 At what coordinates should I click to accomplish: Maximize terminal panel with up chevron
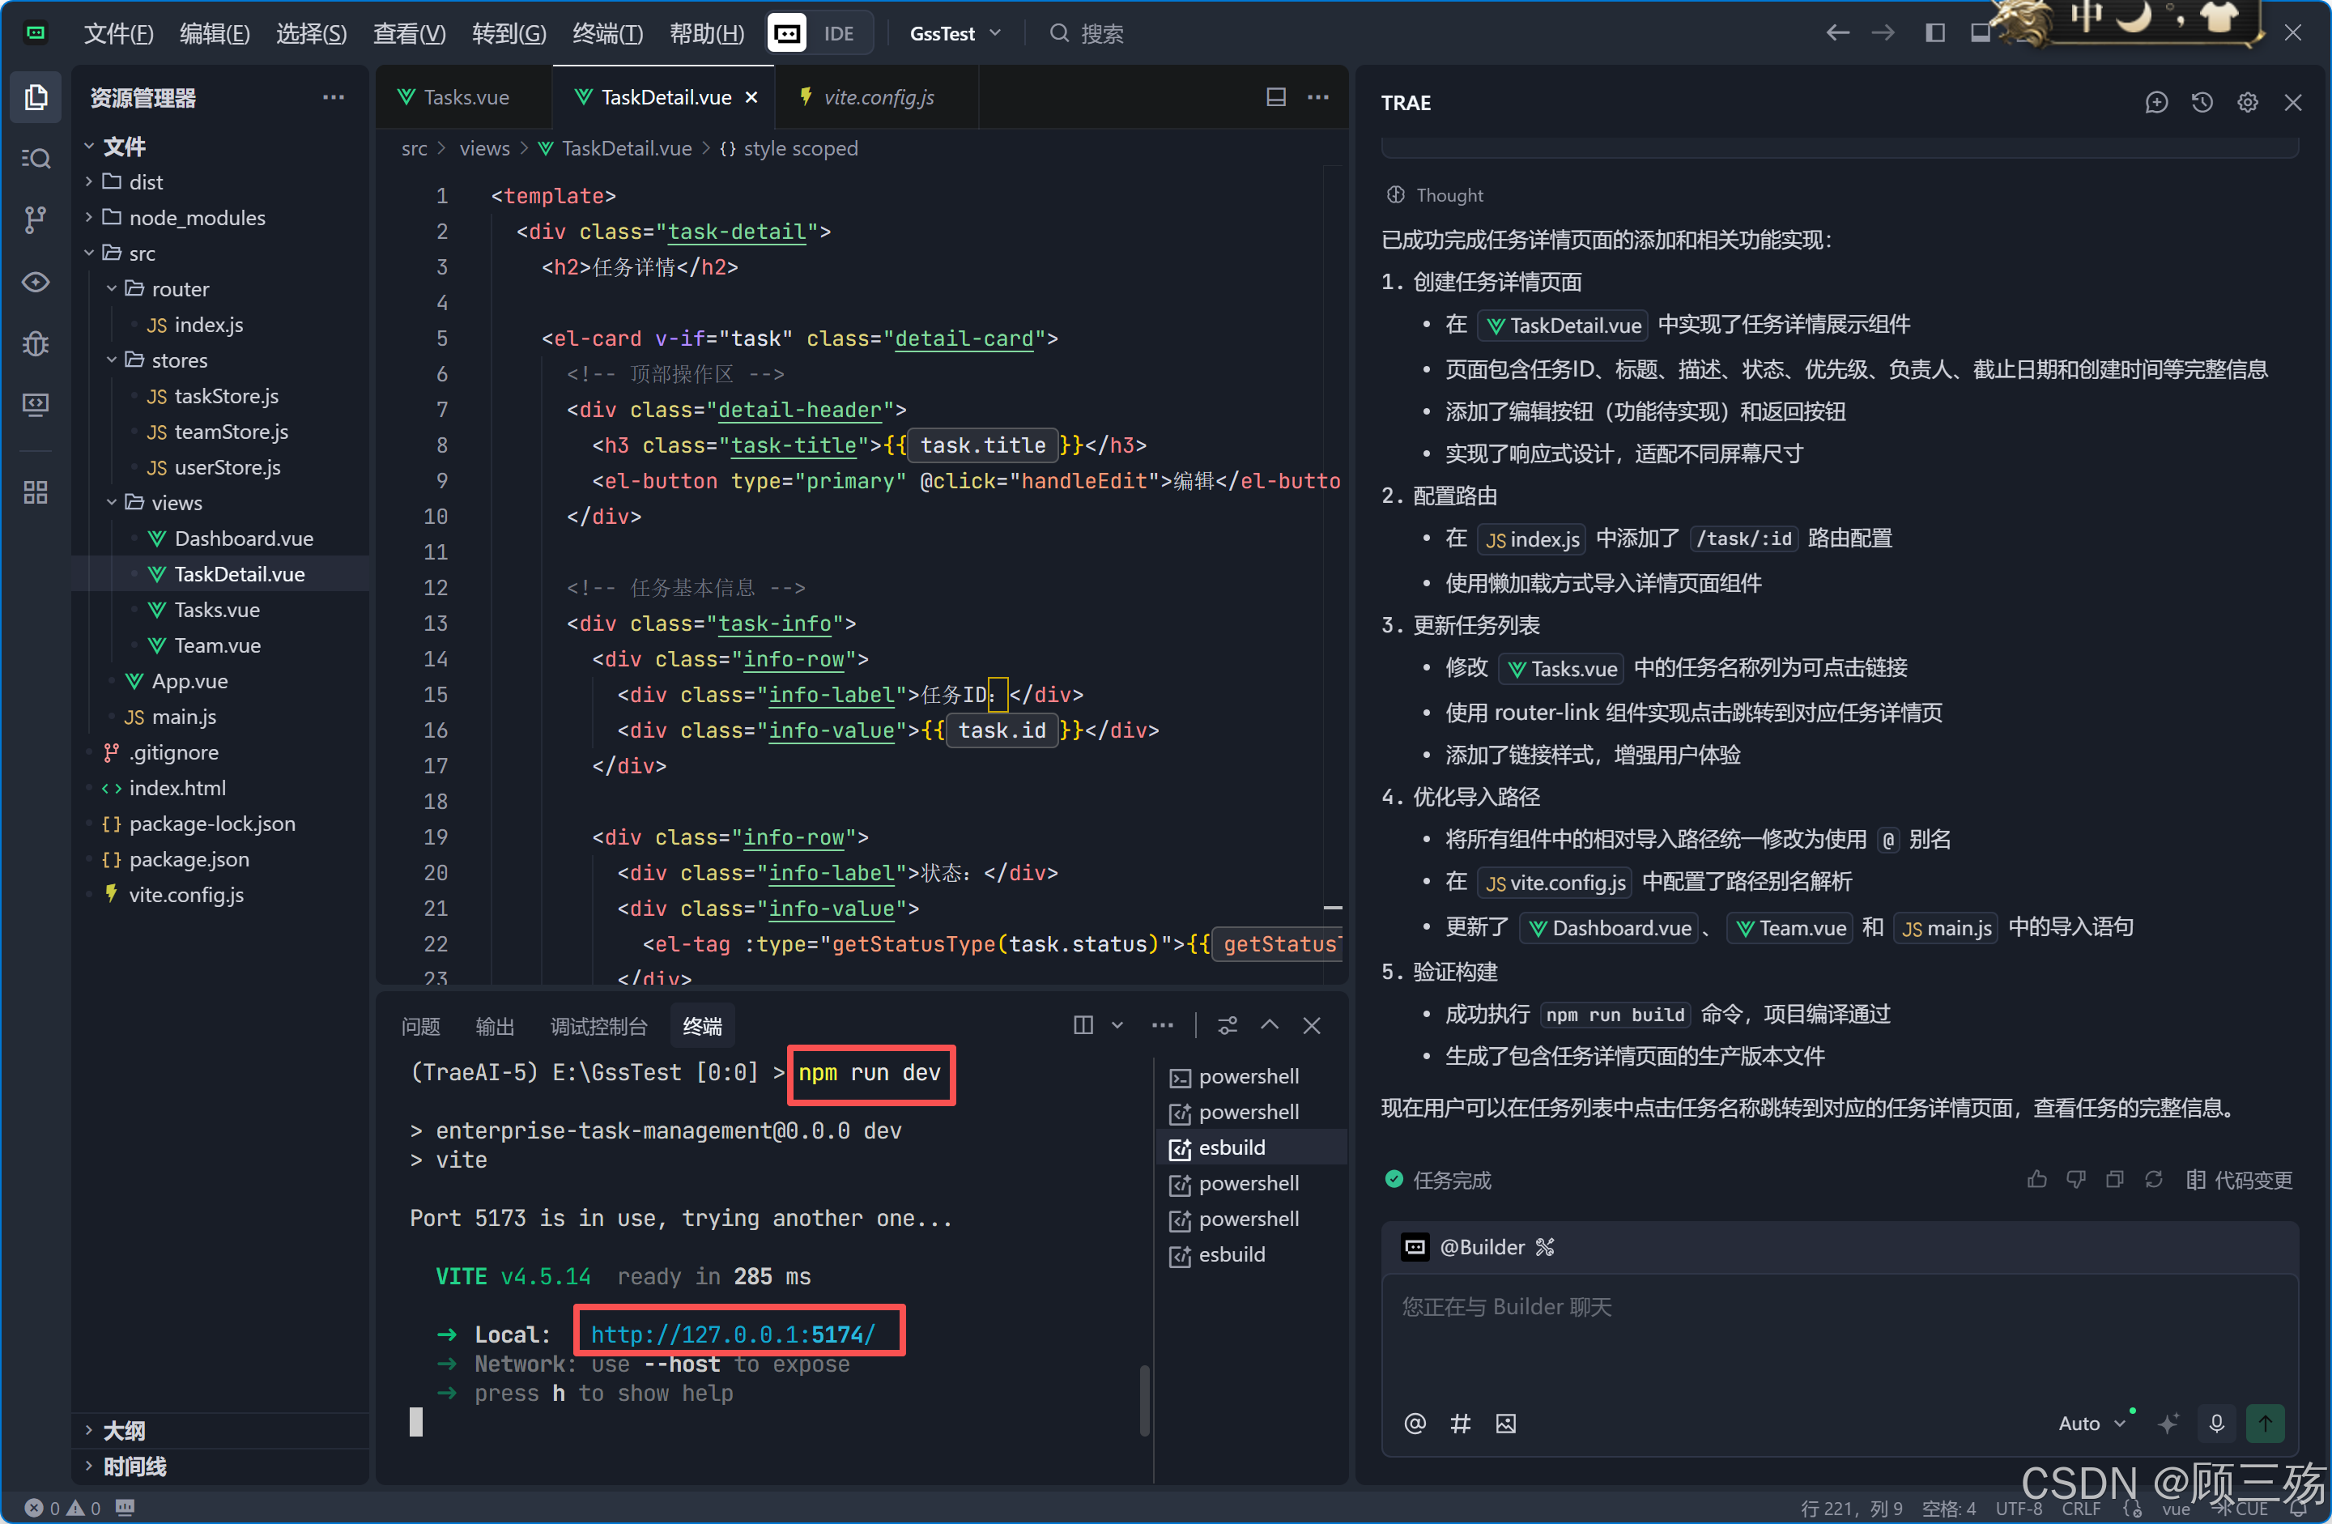[1269, 1025]
